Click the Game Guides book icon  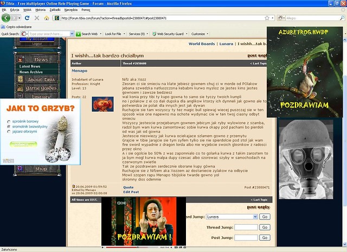pos(21,88)
